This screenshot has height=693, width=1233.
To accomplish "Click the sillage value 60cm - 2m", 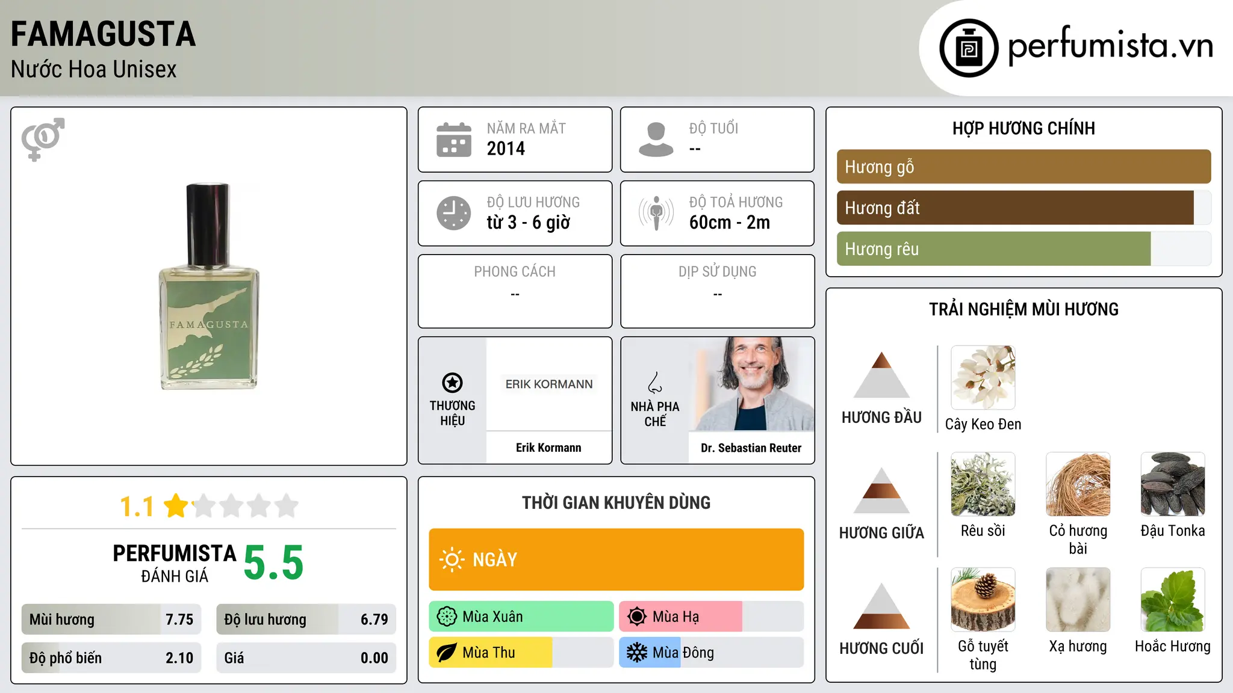I will [x=730, y=223].
